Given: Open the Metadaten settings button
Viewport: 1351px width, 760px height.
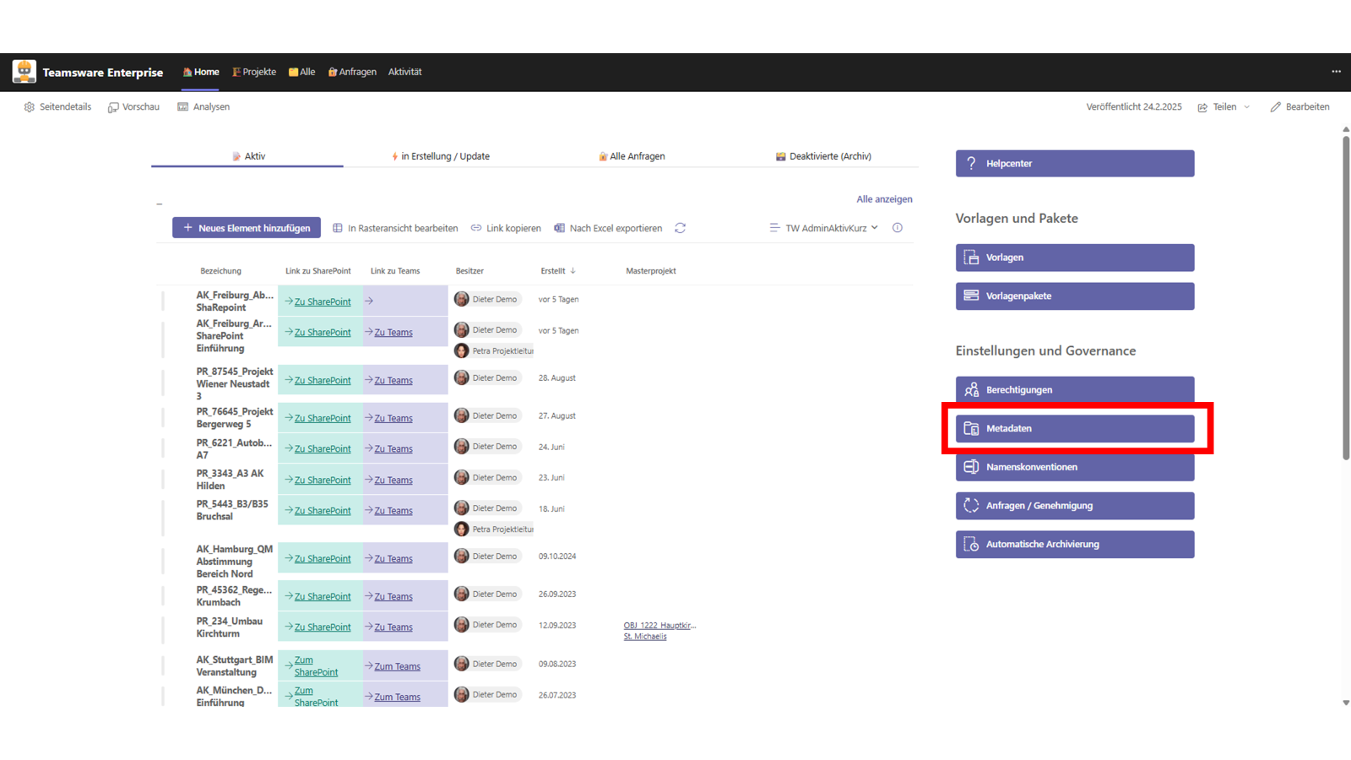Looking at the screenshot, I should point(1074,428).
